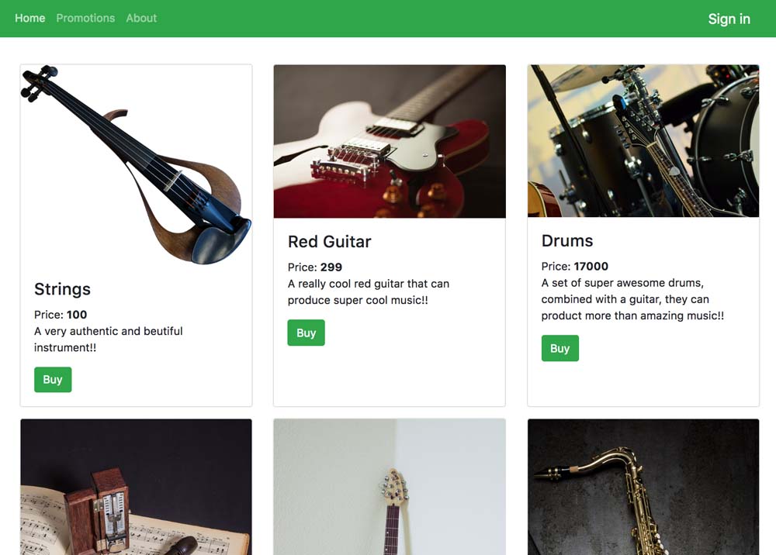776x555 pixels.
Task: Click the Sign in link
Action: [x=729, y=19]
